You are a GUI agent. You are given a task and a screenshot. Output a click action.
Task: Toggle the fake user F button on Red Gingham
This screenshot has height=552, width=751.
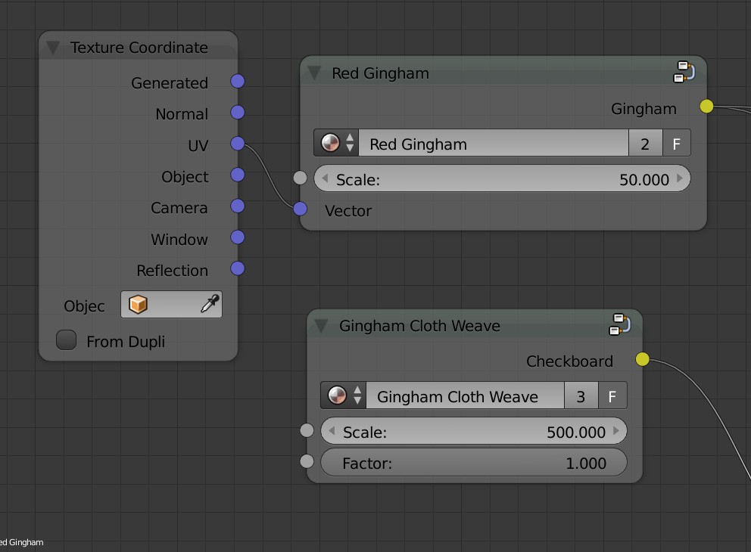coord(676,143)
